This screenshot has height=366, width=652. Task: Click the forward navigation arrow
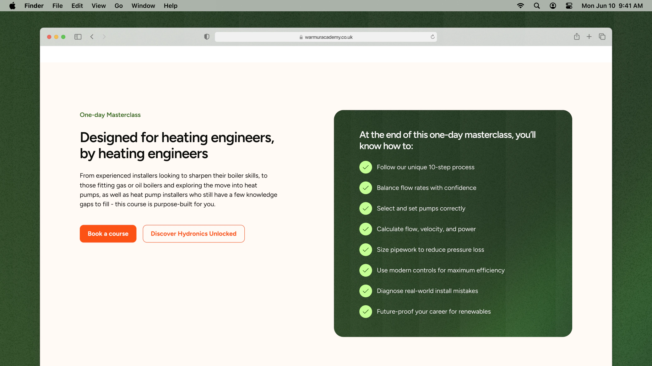[x=104, y=37]
